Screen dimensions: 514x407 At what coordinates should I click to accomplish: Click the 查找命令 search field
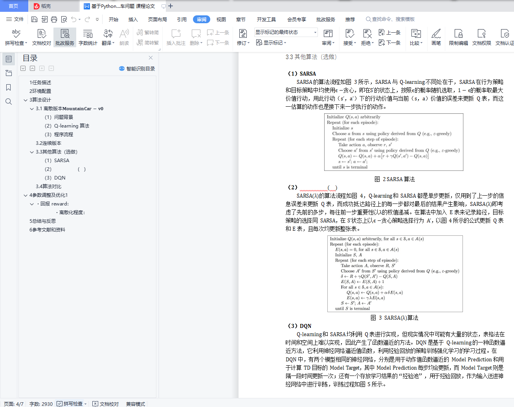pyautogui.click(x=390, y=19)
